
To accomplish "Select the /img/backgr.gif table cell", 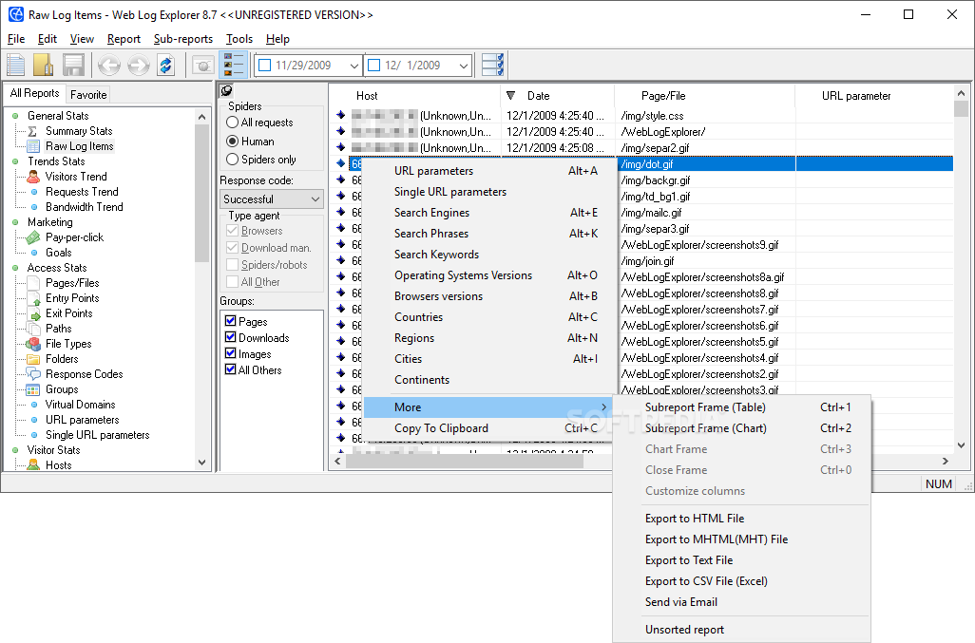I will click(x=706, y=180).
